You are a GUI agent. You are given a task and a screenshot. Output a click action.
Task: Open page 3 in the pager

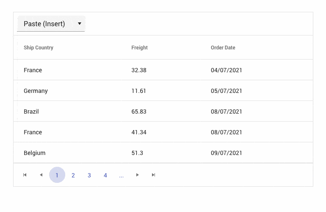pyautogui.click(x=89, y=175)
